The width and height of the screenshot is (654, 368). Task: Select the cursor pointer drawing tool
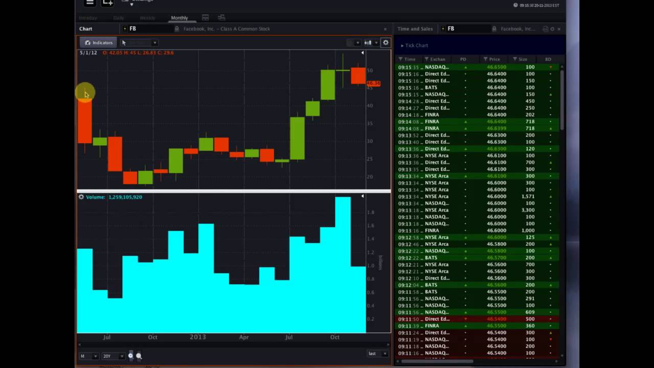[x=124, y=43]
